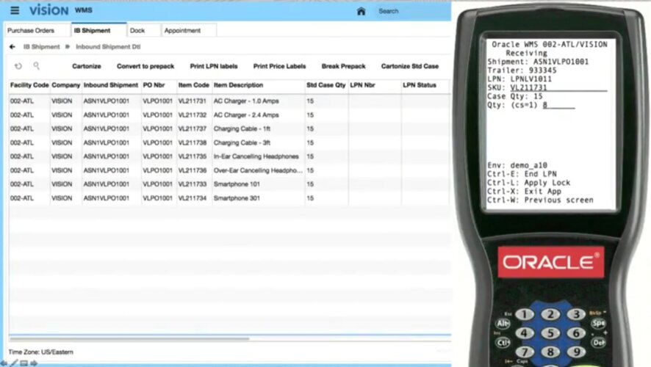
Task: Click Cartonize Std Case button
Action: click(x=410, y=66)
